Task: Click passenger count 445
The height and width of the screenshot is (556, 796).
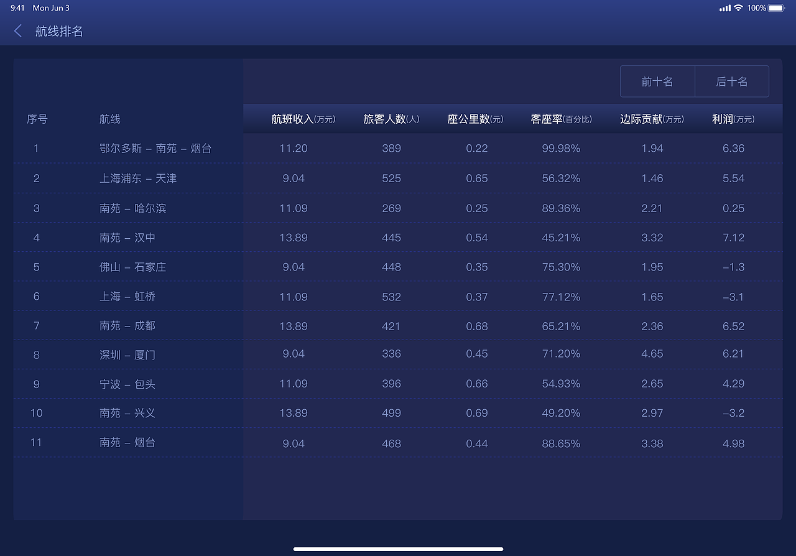Action: (391, 238)
